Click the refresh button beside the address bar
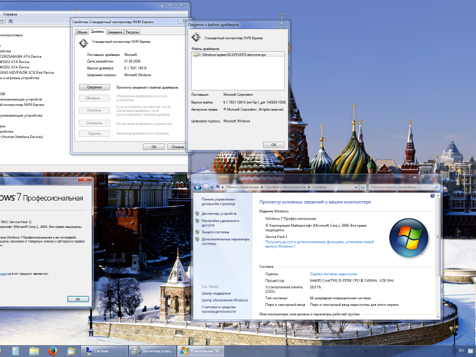Image resolution: width=476 pixels, height=357 pixels. (362, 187)
